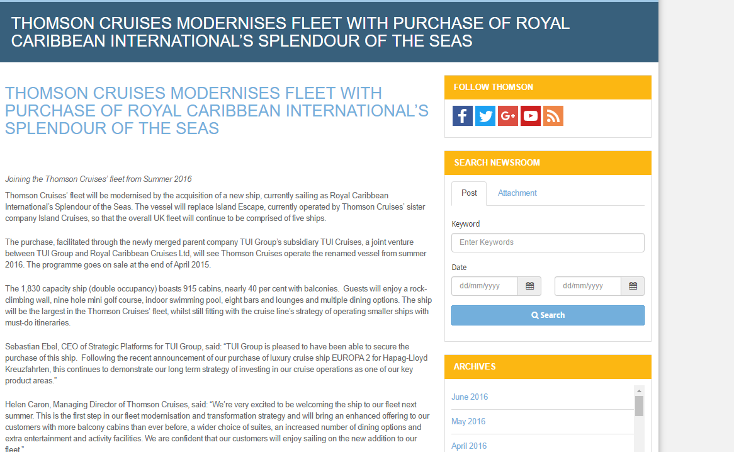The image size is (734, 452).
Task: Click the Enter Keywords field
Action: click(548, 242)
